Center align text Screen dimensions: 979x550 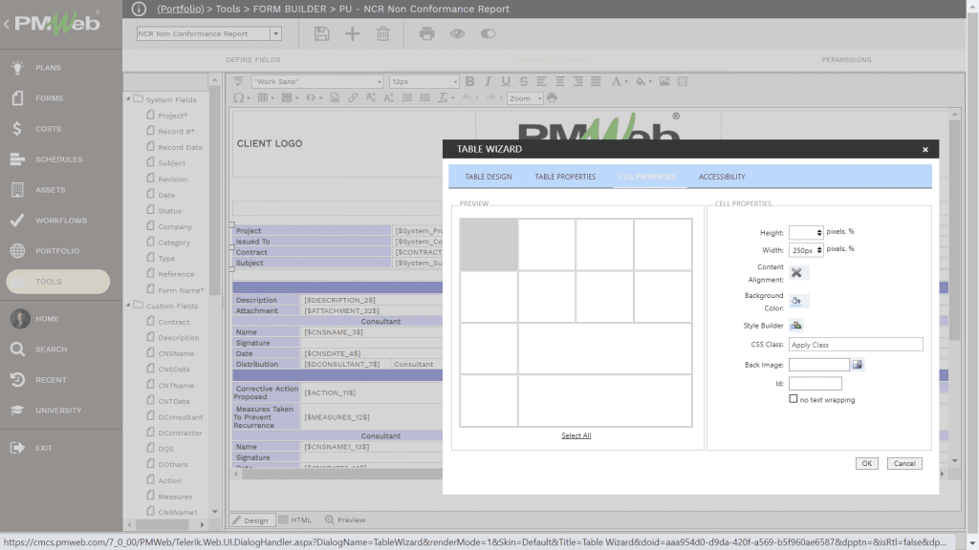(560, 81)
